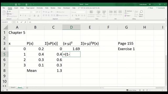Image resolution: width=168 pixels, height=94 pixels.
Task: Select cell containing 1.69
Action: pos(71,49)
